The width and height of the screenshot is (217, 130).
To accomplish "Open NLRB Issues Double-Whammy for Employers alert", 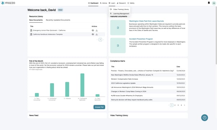I will [127, 95].
